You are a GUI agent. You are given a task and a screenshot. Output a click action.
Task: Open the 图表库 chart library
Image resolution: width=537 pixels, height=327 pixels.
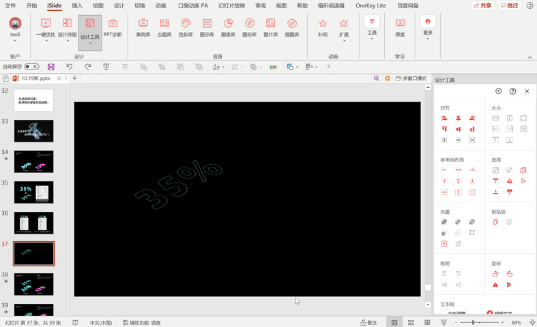(228, 27)
